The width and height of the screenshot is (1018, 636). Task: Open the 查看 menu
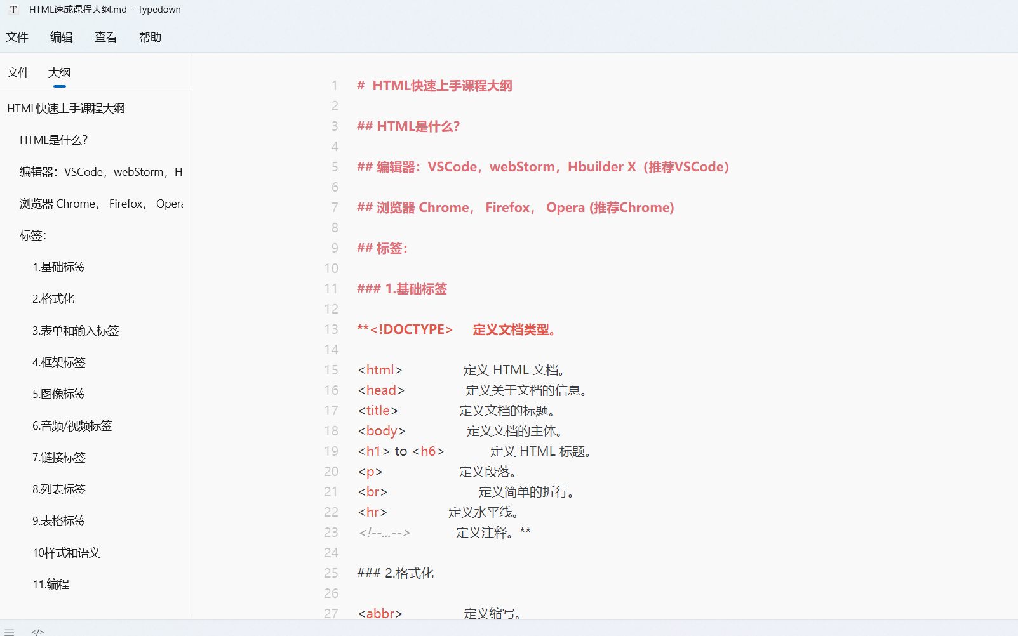pyautogui.click(x=106, y=37)
